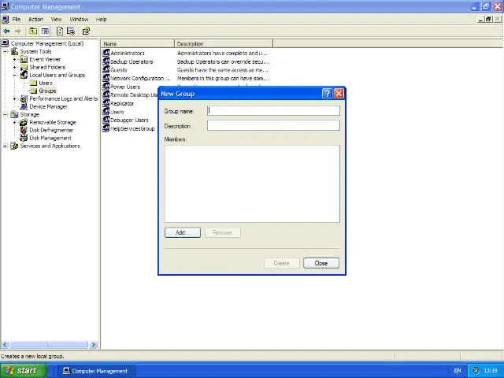504x378 pixels.
Task: Click the Back arrow toolbar icon
Action: tap(6, 31)
